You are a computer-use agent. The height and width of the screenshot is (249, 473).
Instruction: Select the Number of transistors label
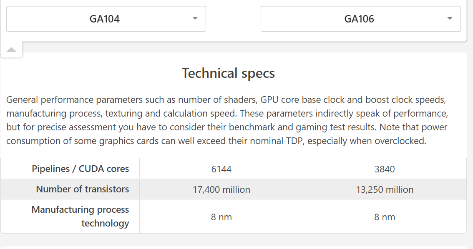tap(82, 189)
